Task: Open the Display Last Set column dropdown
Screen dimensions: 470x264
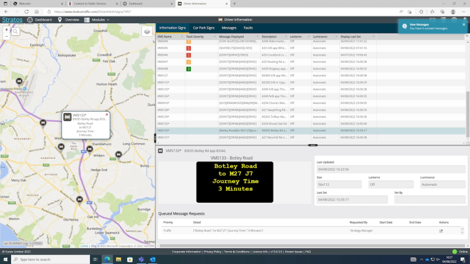Action: click(373, 37)
